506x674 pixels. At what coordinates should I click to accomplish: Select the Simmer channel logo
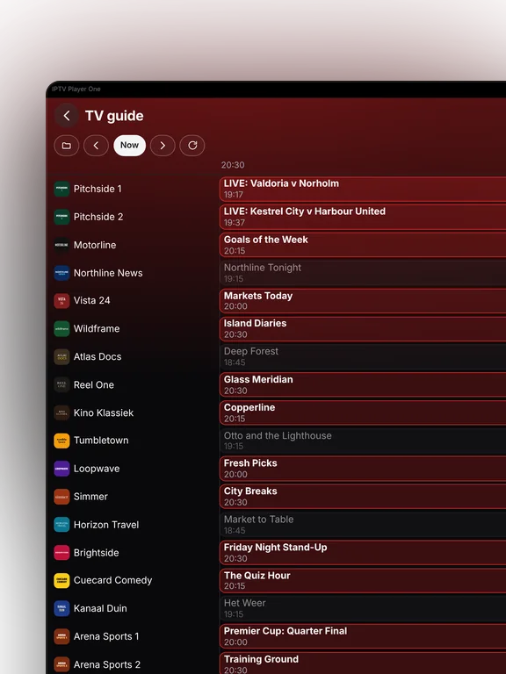coord(61,497)
